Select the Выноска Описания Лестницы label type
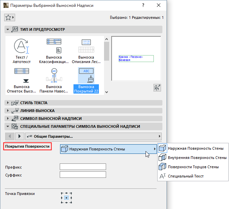The width and height of the screenshot is (229, 209). (x=86, y=51)
